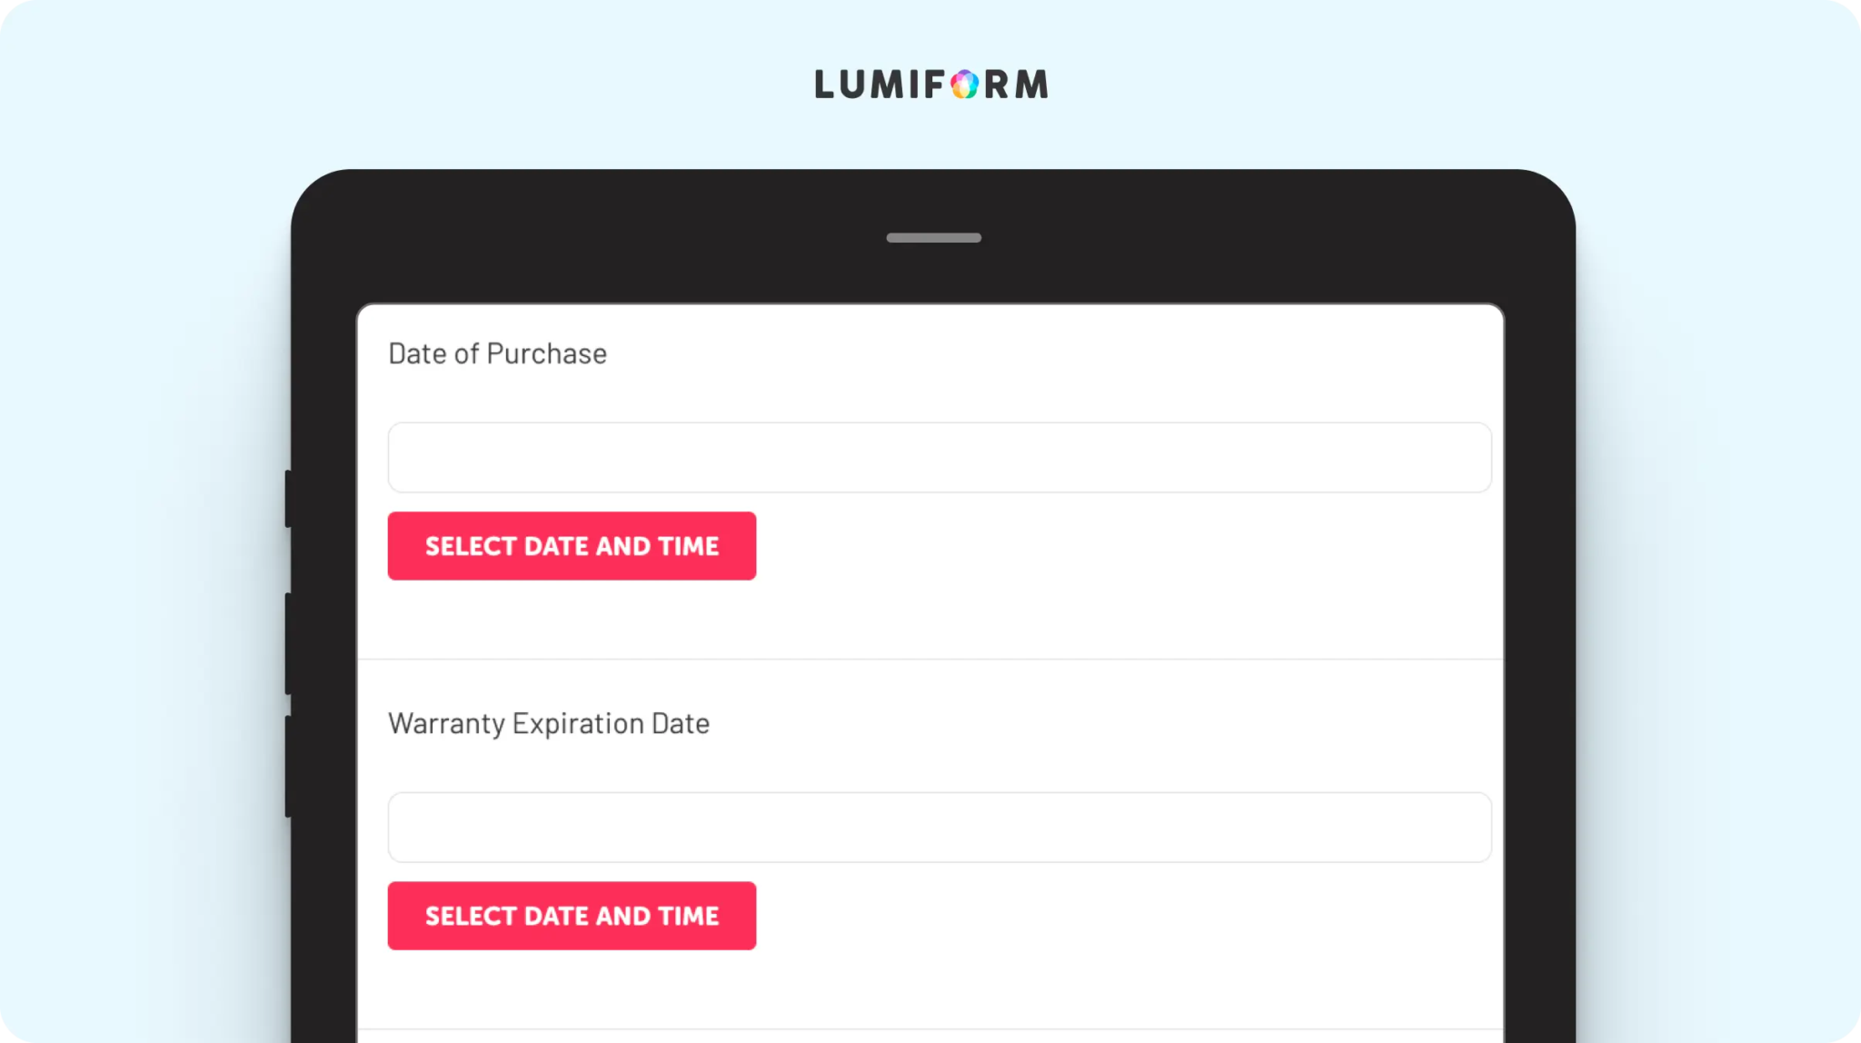Select date and time for Warranty Expiration
The width and height of the screenshot is (1861, 1043).
(572, 916)
